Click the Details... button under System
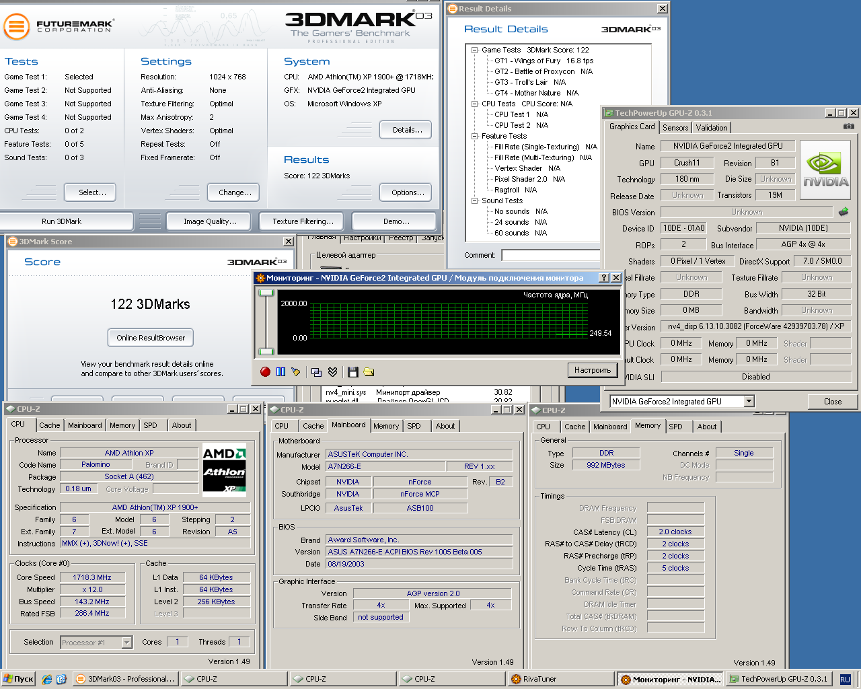The width and height of the screenshot is (861, 689). coord(407,130)
